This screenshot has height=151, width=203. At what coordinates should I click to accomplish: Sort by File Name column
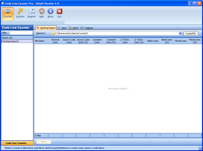pos(41,41)
